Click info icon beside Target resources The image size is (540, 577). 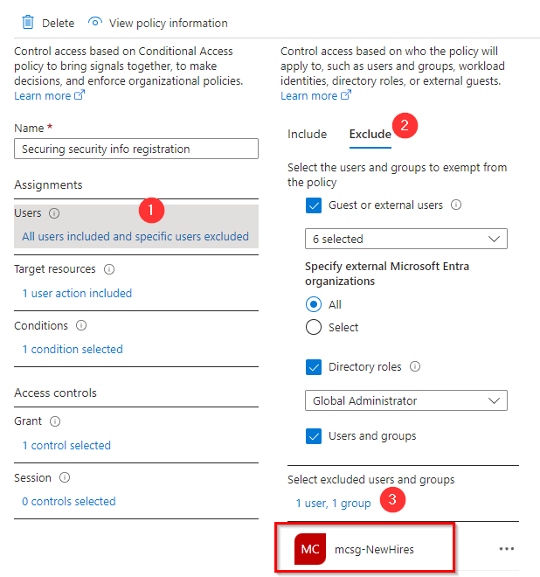[x=109, y=269]
